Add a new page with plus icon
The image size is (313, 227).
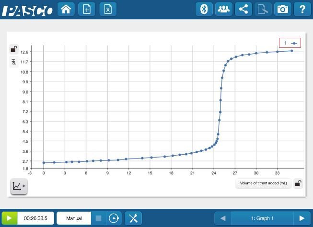87,9
